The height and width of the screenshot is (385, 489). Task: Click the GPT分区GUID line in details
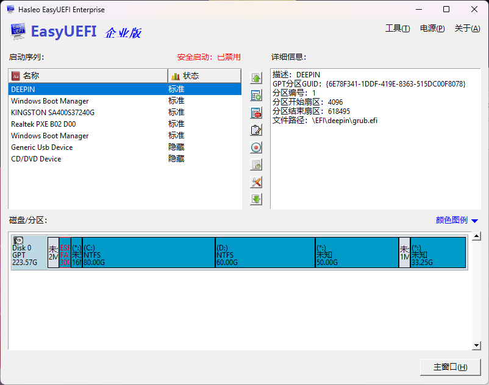[369, 84]
